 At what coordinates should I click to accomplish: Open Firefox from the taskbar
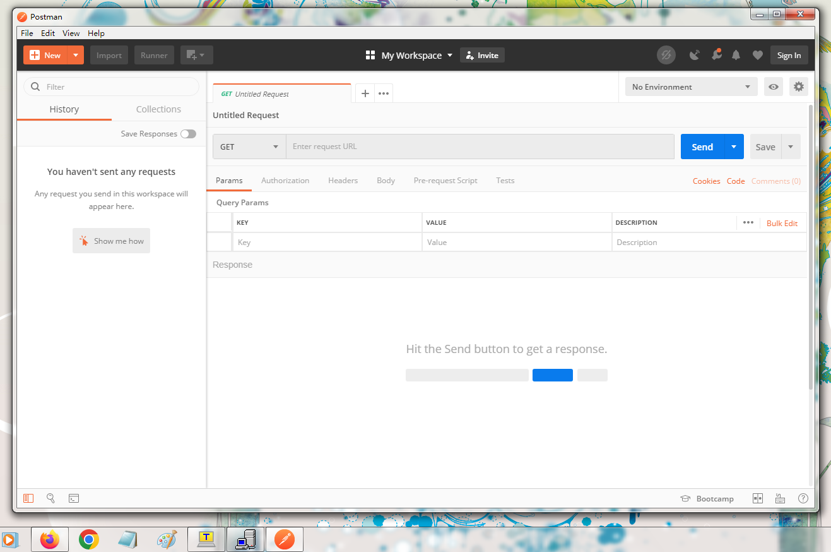[49, 540]
